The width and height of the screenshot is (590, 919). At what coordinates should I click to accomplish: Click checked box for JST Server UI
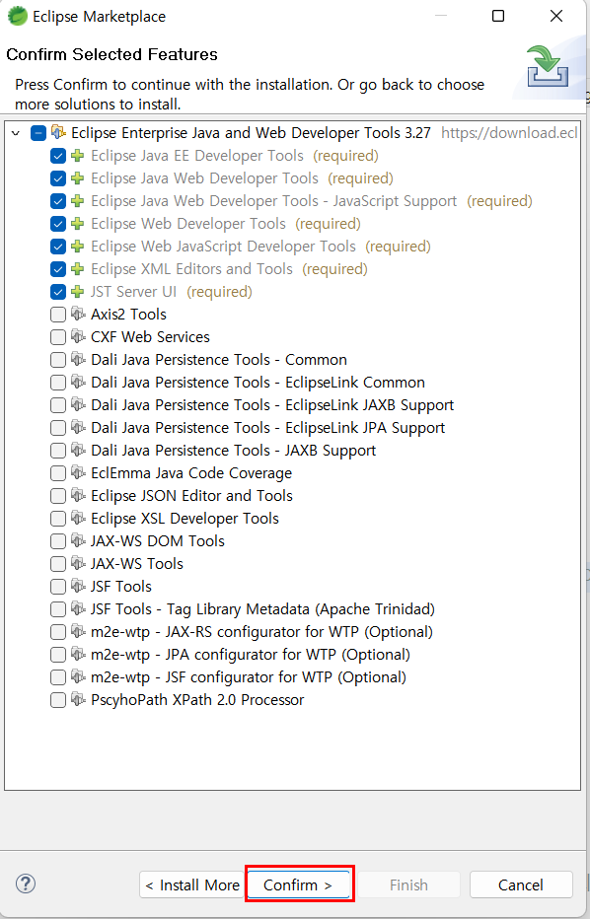tap(58, 292)
